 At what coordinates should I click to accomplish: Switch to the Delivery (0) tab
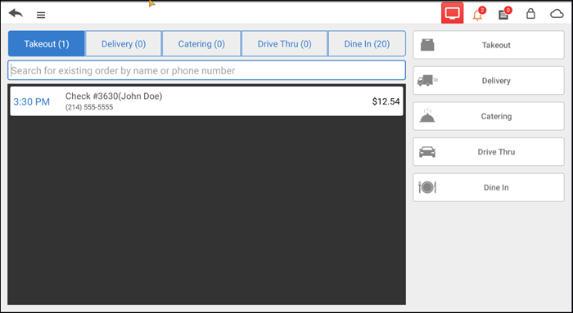[x=124, y=44]
